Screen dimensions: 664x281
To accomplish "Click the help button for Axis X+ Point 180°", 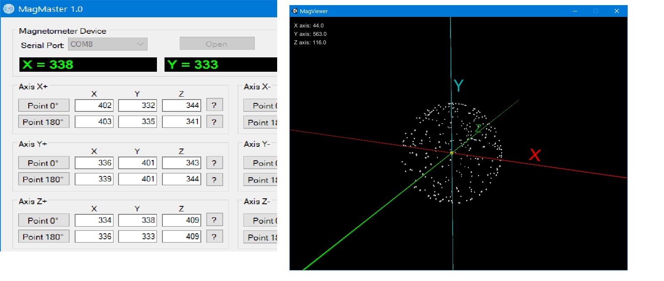I will pos(214,122).
